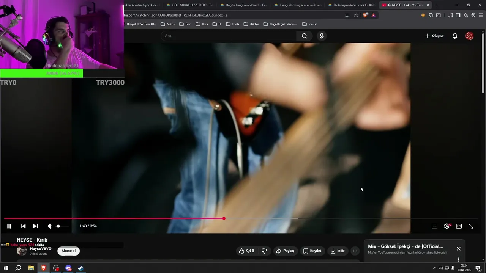Open illegal legal düzeni bookmarks folder
The width and height of the screenshot is (486, 273).
(x=280, y=24)
